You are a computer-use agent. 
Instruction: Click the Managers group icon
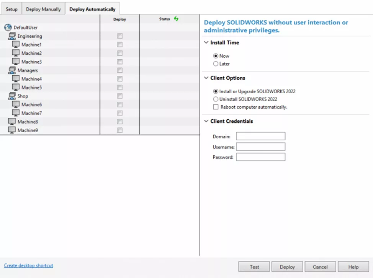pos(12,70)
